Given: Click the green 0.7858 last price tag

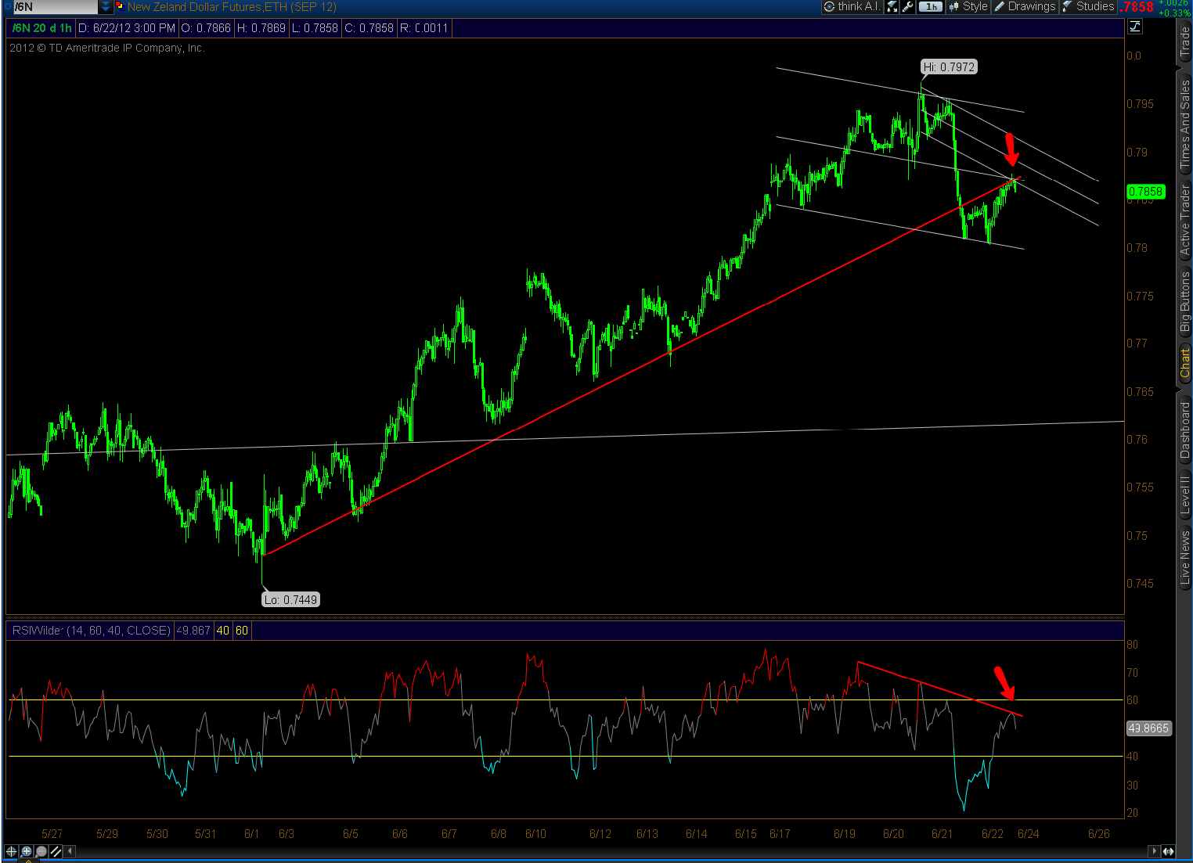Looking at the screenshot, I should (1145, 192).
